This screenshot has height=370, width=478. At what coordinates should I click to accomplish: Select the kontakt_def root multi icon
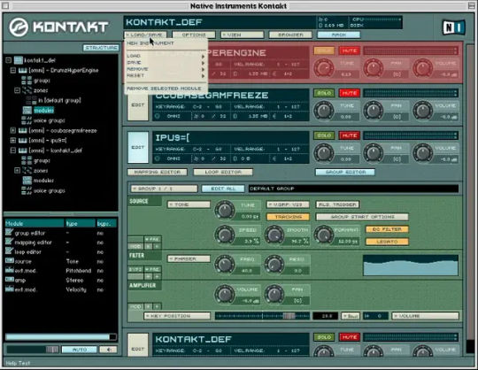(19, 60)
